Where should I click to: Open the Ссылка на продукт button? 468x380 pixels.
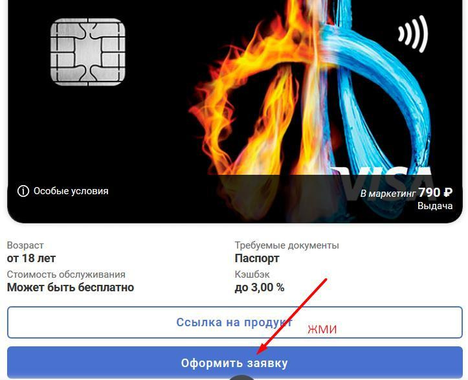235,322
